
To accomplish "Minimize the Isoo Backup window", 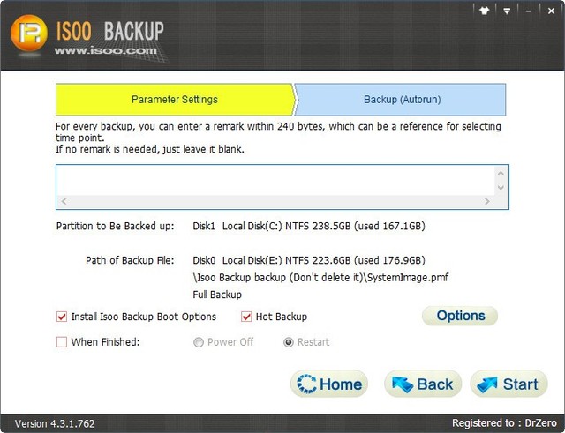I will (528, 11).
